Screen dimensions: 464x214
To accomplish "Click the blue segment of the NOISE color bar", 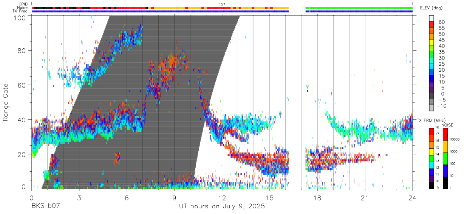I will pyautogui.click(x=445, y=170).
